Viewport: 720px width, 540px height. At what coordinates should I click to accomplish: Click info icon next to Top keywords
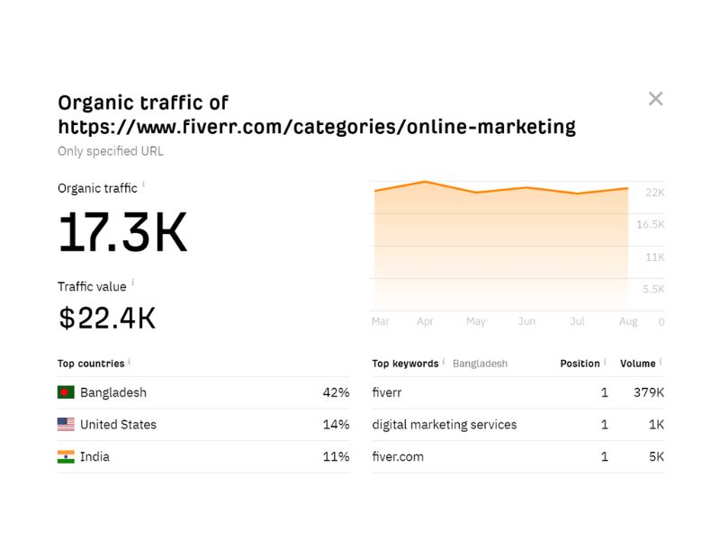tap(444, 362)
